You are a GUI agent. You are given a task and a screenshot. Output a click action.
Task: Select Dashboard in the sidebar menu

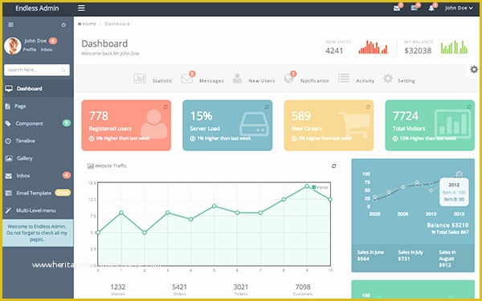coord(38,89)
